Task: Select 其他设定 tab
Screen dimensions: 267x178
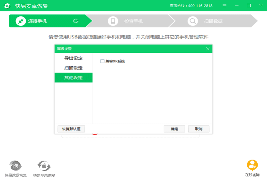Action: click(73, 78)
